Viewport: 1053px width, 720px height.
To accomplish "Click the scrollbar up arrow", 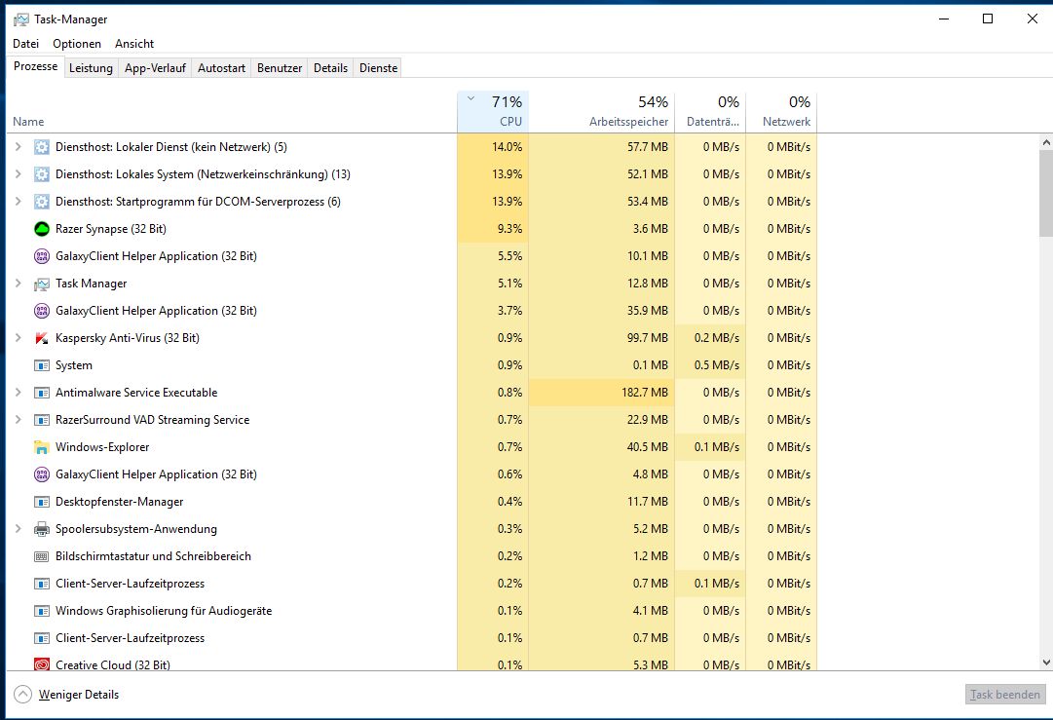I will pyautogui.click(x=1045, y=142).
